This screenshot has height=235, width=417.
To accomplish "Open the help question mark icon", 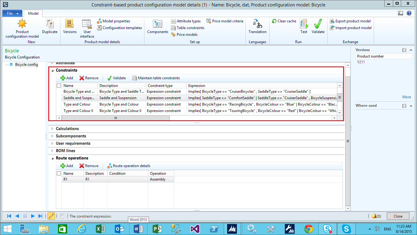I will [x=409, y=13].
